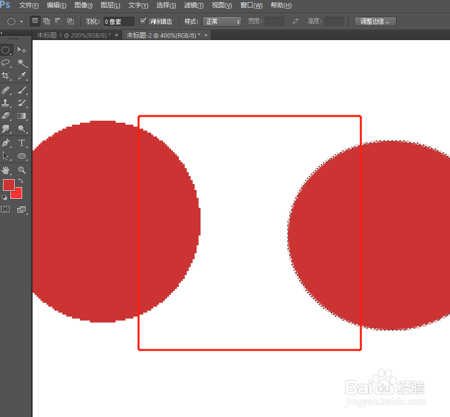This screenshot has width=450, height=417.
Task: Open the 文件(F) menu
Action: (x=29, y=5)
